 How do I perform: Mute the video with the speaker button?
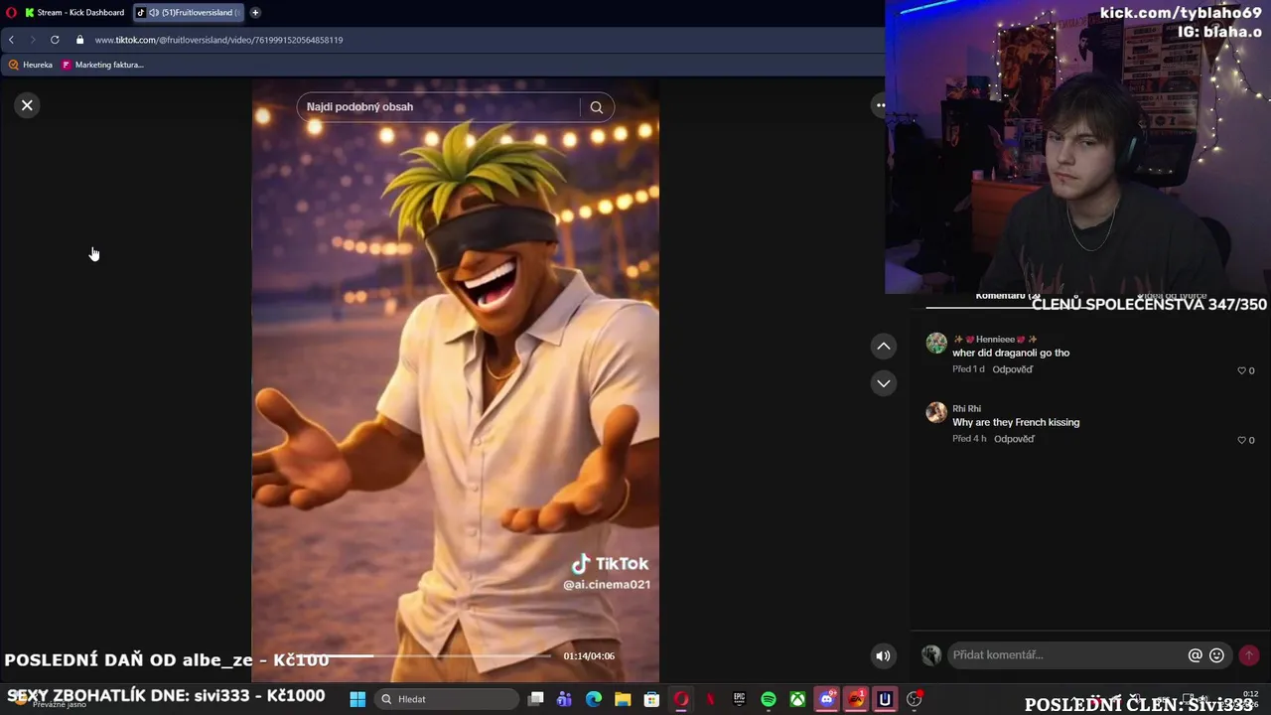(883, 655)
